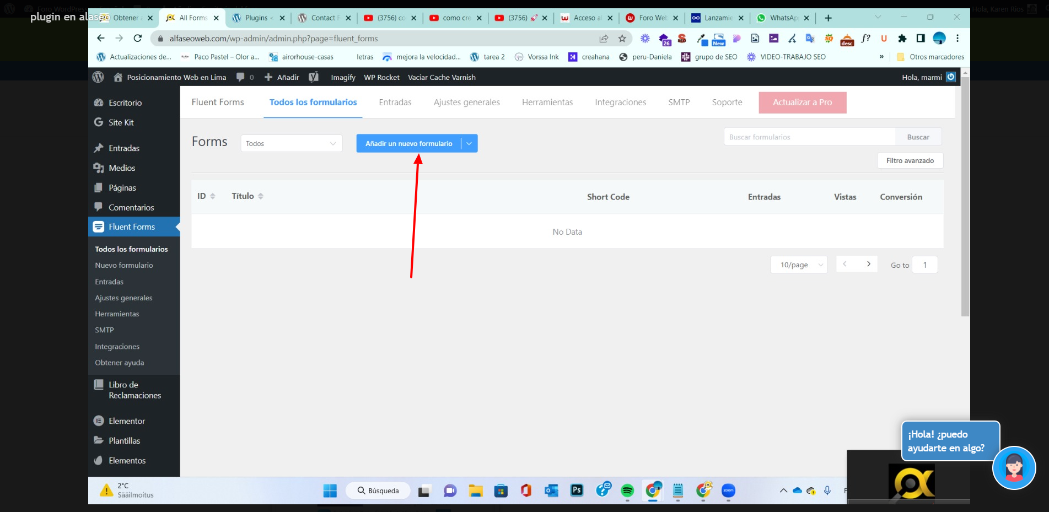This screenshot has height=512, width=1049.
Task: Focus the Buscar formularios search field
Action: pos(810,137)
